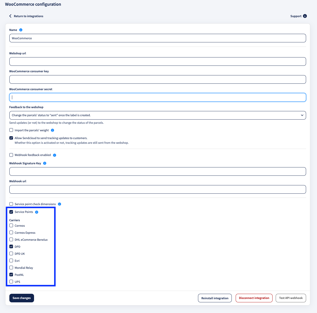Click the Carriers section label
317x313 pixels.
pos(15,220)
